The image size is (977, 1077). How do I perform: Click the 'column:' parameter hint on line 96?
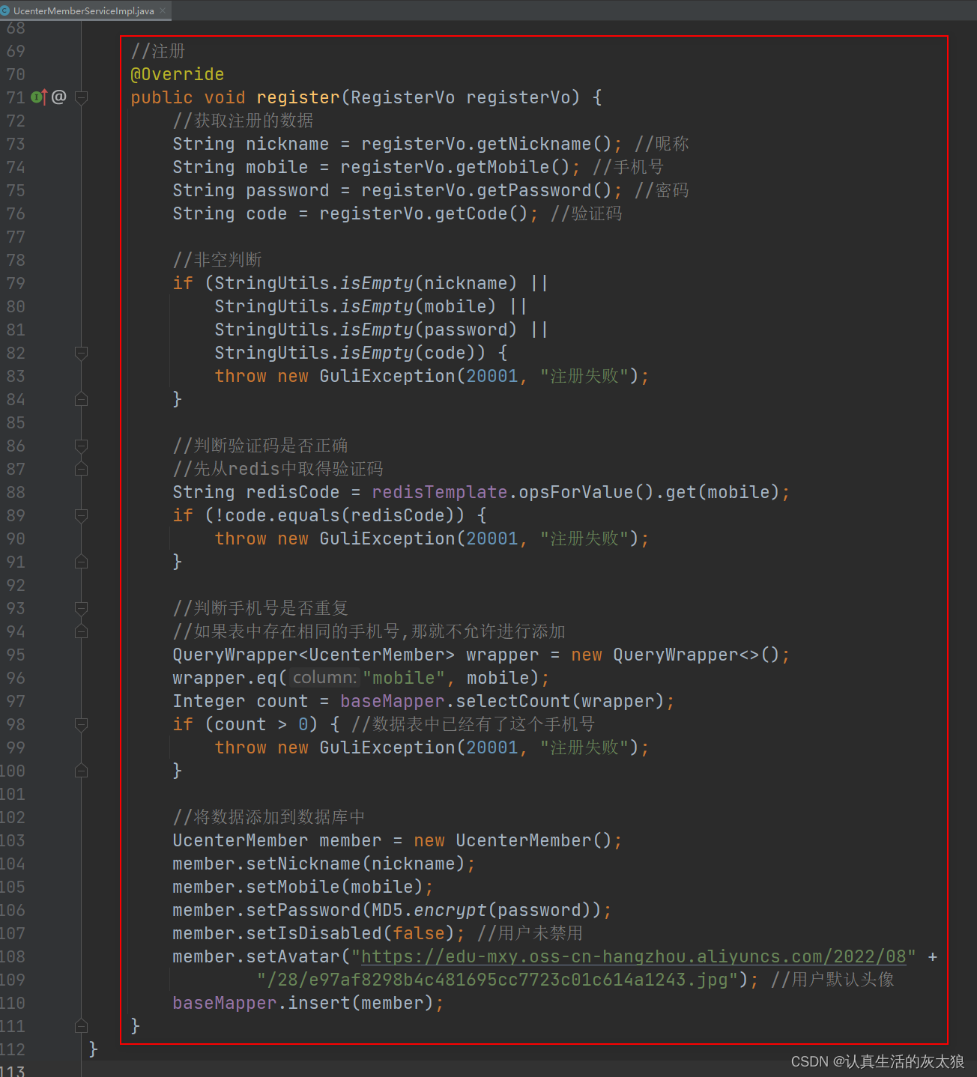click(x=324, y=678)
